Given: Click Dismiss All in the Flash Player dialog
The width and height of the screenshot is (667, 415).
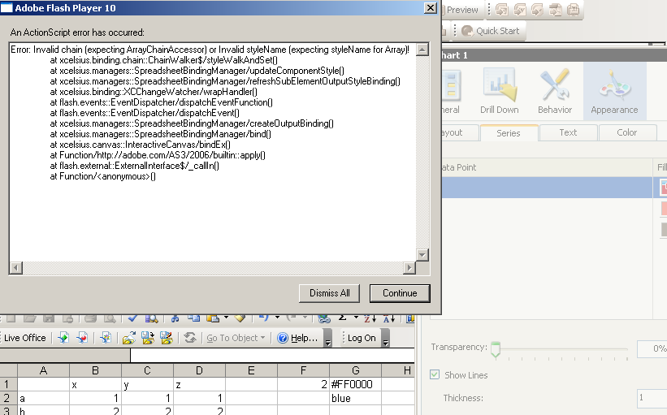Looking at the screenshot, I should click(x=329, y=293).
